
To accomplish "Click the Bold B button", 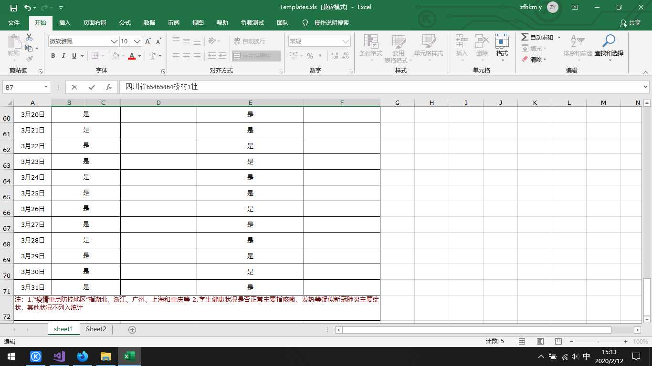I will 53,56.
